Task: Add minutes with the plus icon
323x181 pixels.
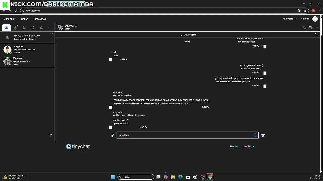Action: (x=296, y=19)
